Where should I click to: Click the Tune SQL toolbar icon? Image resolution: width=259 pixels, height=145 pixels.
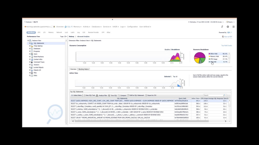(x=109, y=95)
